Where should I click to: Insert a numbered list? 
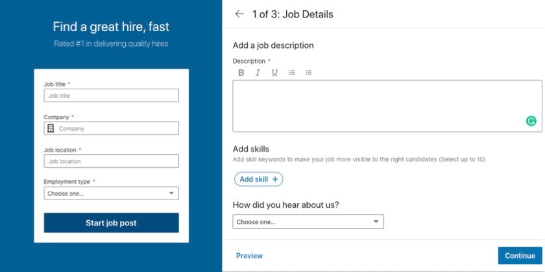(x=309, y=73)
